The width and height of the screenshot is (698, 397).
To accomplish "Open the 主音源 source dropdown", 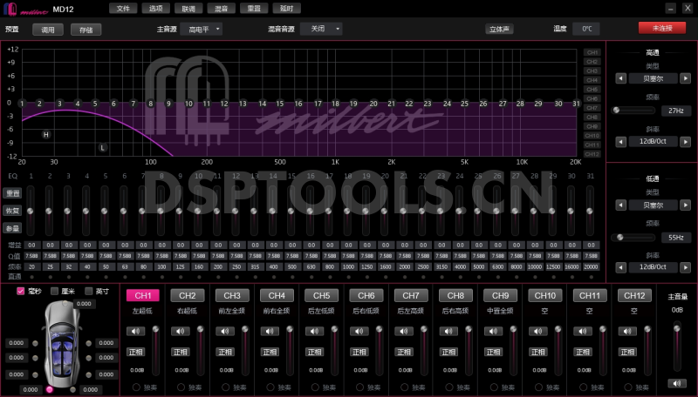I will [x=205, y=29].
